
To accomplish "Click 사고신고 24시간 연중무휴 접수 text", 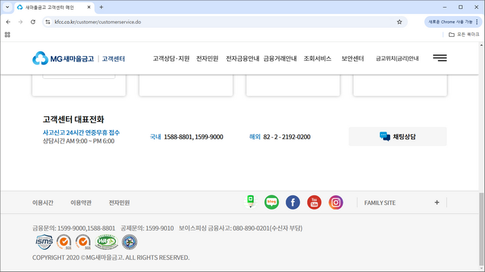I will pyautogui.click(x=81, y=133).
